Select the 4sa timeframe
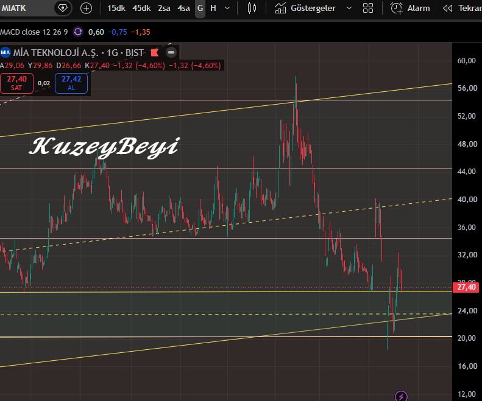 click(x=183, y=9)
